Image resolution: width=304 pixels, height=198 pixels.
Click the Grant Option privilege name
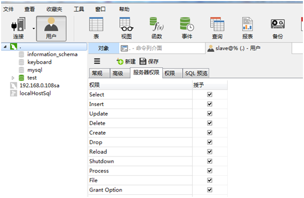(106, 190)
